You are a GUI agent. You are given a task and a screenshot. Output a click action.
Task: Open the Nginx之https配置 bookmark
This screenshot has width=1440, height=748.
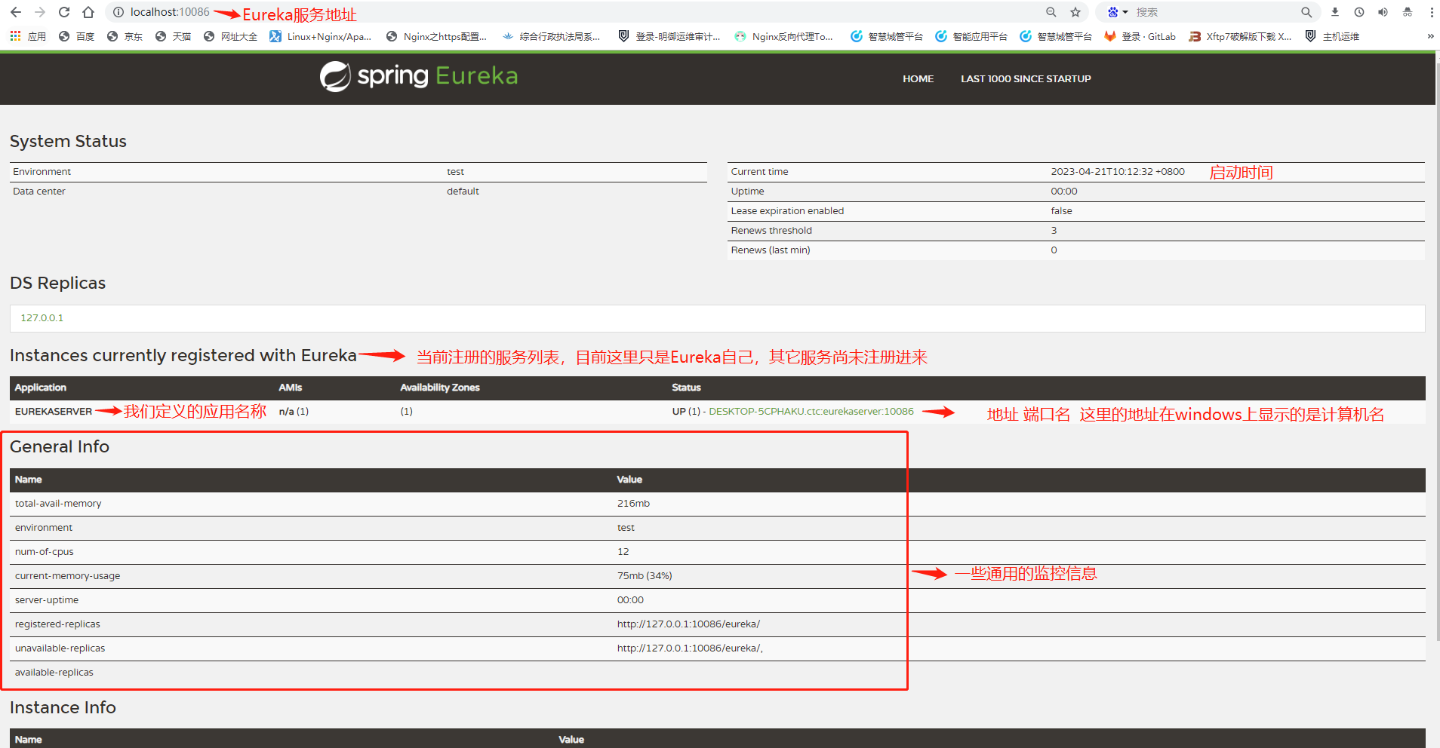[x=436, y=36]
